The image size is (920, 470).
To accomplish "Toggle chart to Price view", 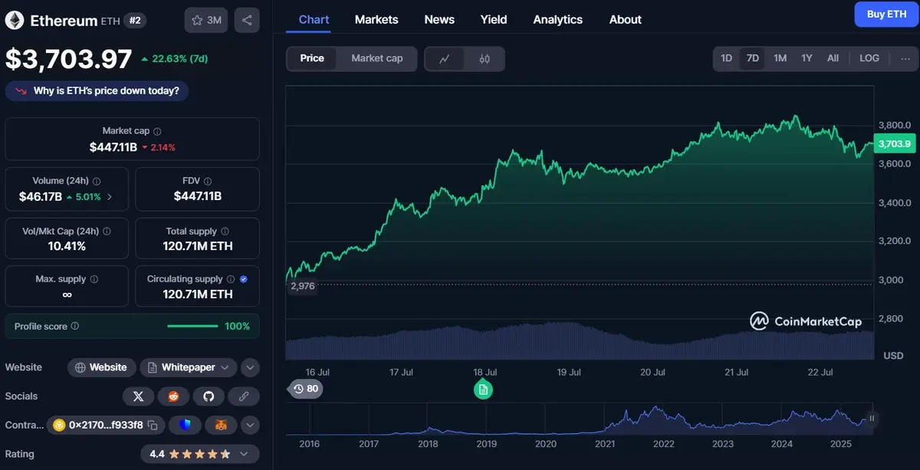I will click(x=312, y=58).
